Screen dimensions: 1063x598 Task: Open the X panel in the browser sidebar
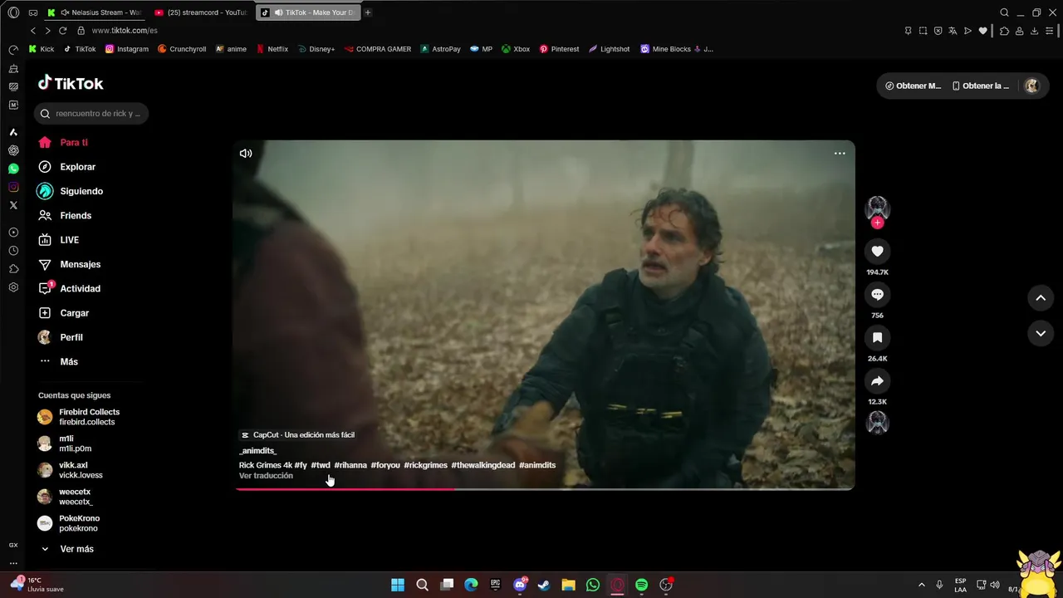13,205
